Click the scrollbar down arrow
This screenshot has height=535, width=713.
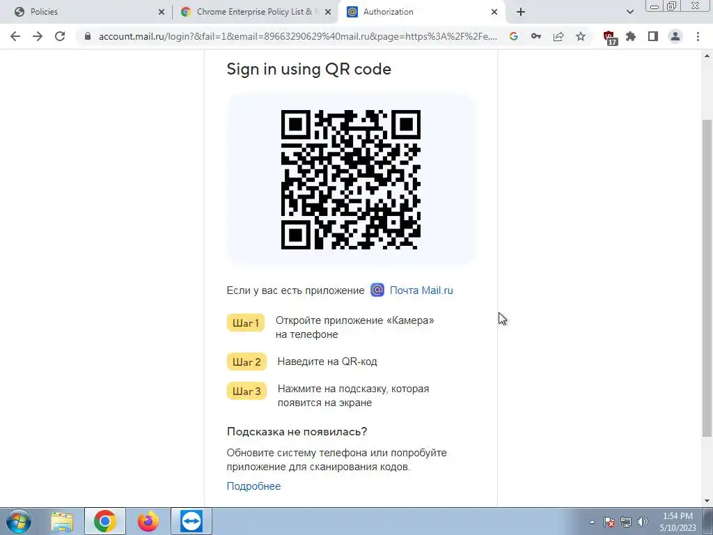pos(707,501)
